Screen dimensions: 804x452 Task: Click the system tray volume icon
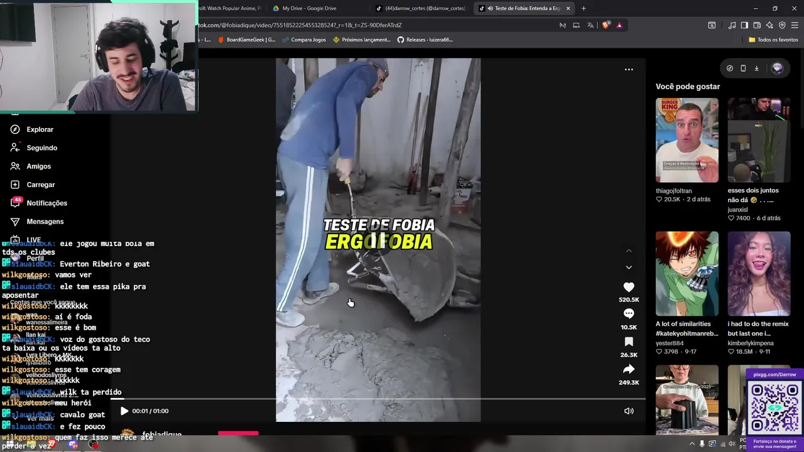(732, 444)
